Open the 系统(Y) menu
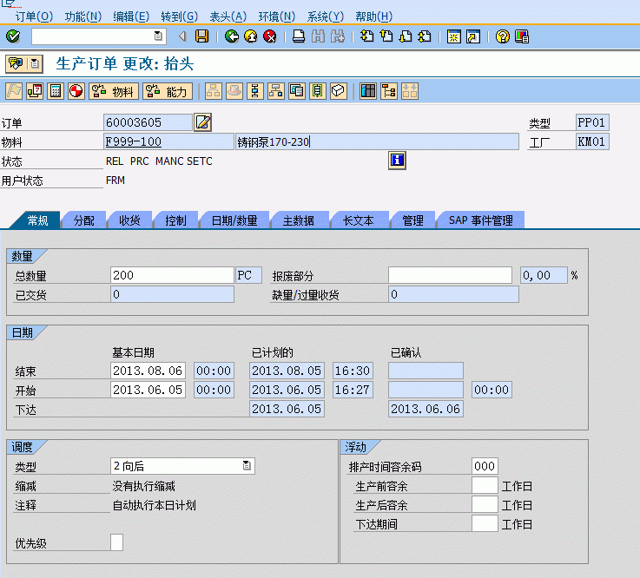The width and height of the screenshot is (640, 578). pyautogui.click(x=326, y=16)
